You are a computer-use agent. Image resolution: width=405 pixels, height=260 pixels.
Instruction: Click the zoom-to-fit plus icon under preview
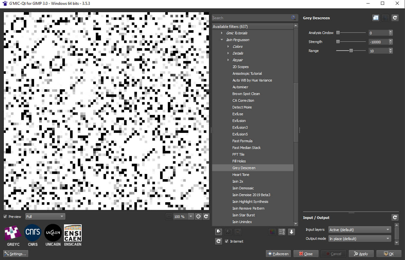(198, 217)
